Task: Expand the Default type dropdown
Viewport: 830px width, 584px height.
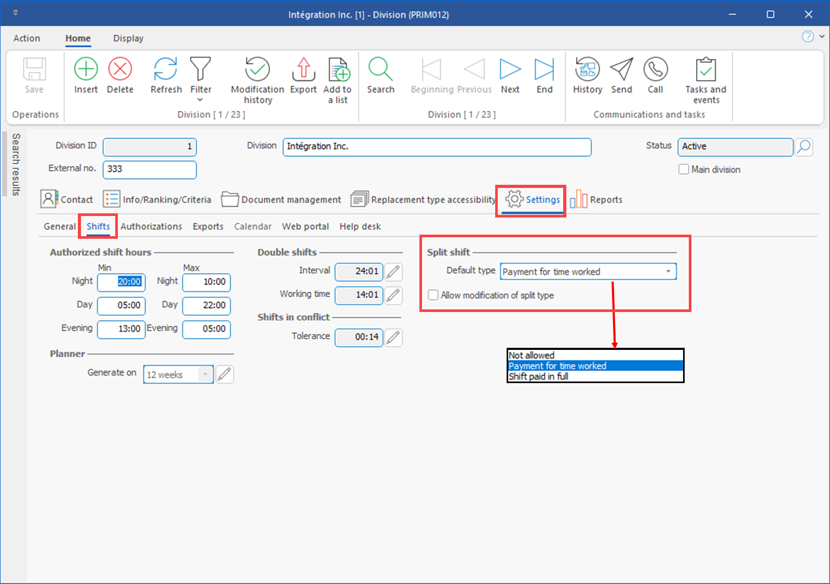Action: (668, 271)
